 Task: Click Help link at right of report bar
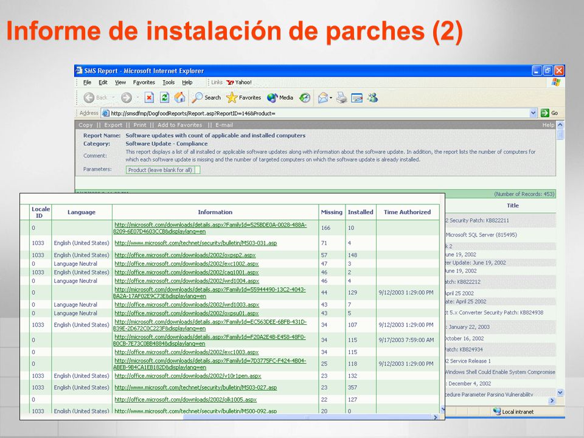pyautogui.click(x=548, y=125)
